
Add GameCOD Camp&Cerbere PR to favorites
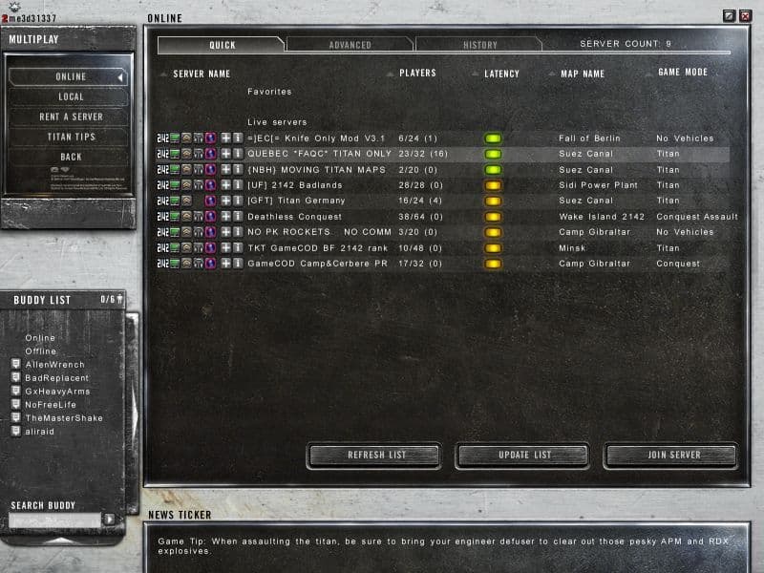pos(225,264)
